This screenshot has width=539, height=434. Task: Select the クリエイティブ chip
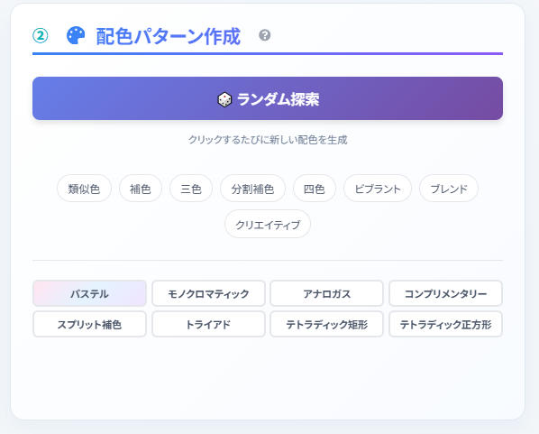click(x=268, y=224)
